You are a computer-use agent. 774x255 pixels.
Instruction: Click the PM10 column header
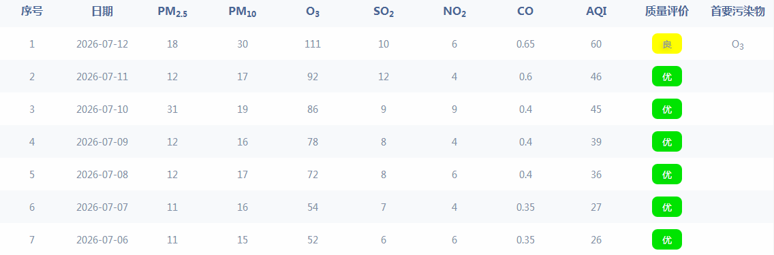point(242,12)
